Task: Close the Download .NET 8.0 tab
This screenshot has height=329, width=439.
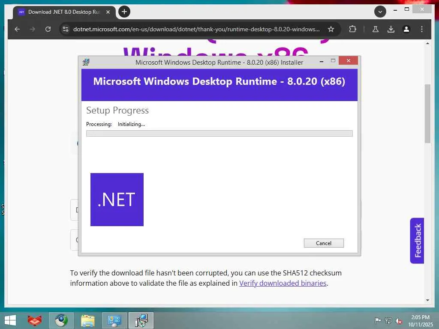Action: coord(108,12)
